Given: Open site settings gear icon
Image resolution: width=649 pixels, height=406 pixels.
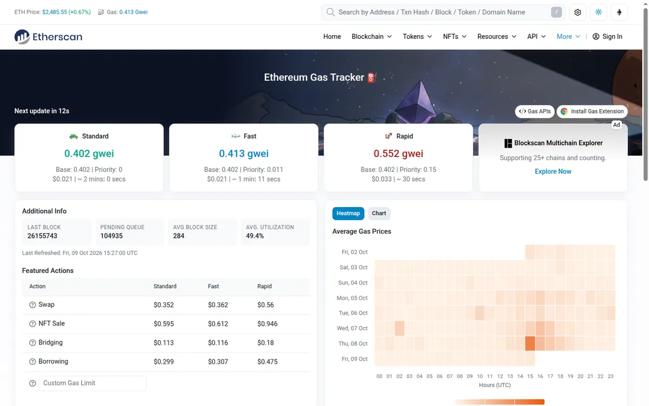Looking at the screenshot, I should click(x=578, y=12).
